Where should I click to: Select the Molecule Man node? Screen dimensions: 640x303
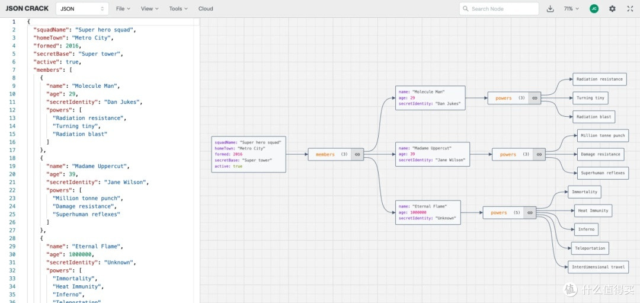pyautogui.click(x=430, y=98)
